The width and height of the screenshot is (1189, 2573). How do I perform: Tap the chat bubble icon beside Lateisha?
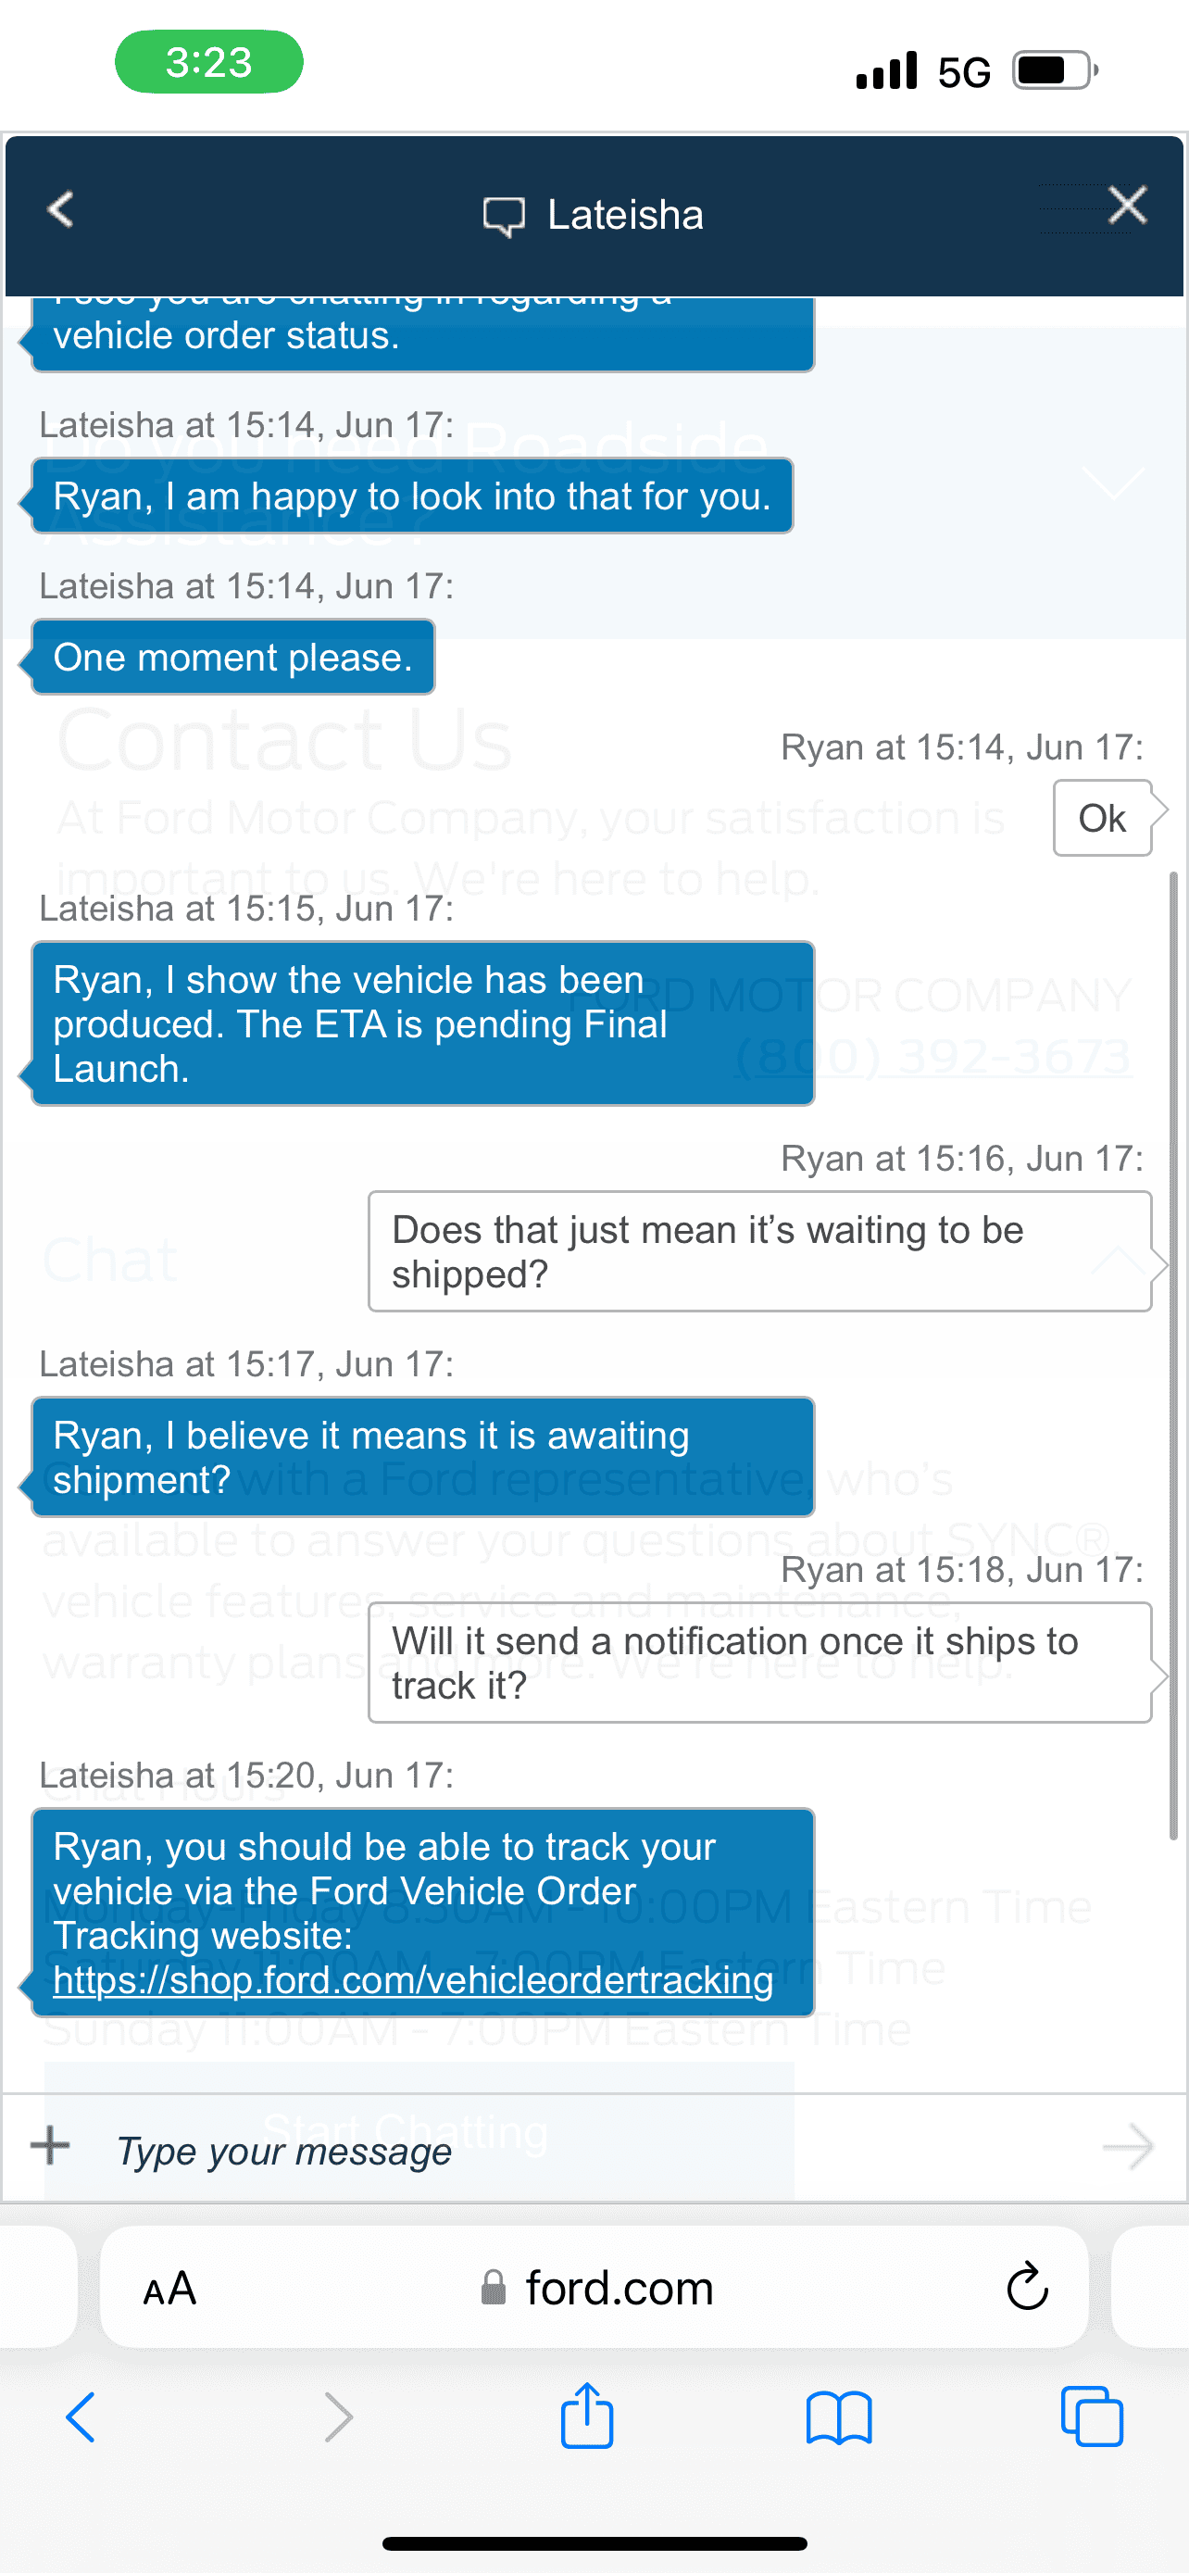[x=503, y=216]
